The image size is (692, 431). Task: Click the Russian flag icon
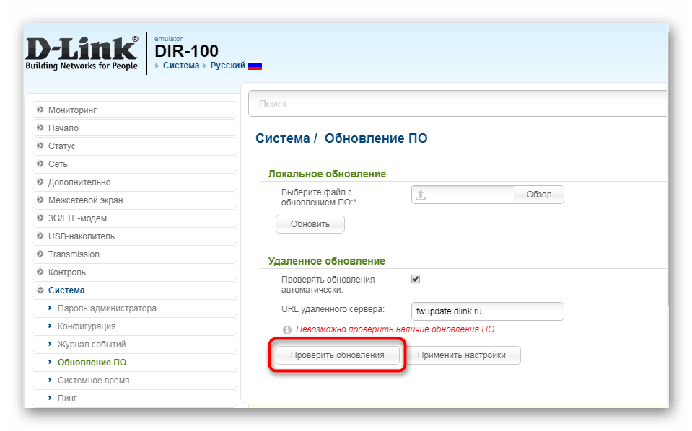tap(255, 66)
